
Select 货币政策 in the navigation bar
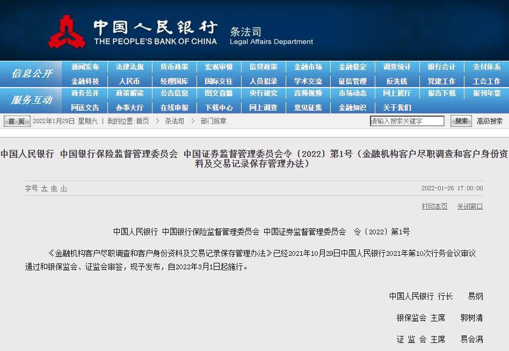(x=174, y=67)
